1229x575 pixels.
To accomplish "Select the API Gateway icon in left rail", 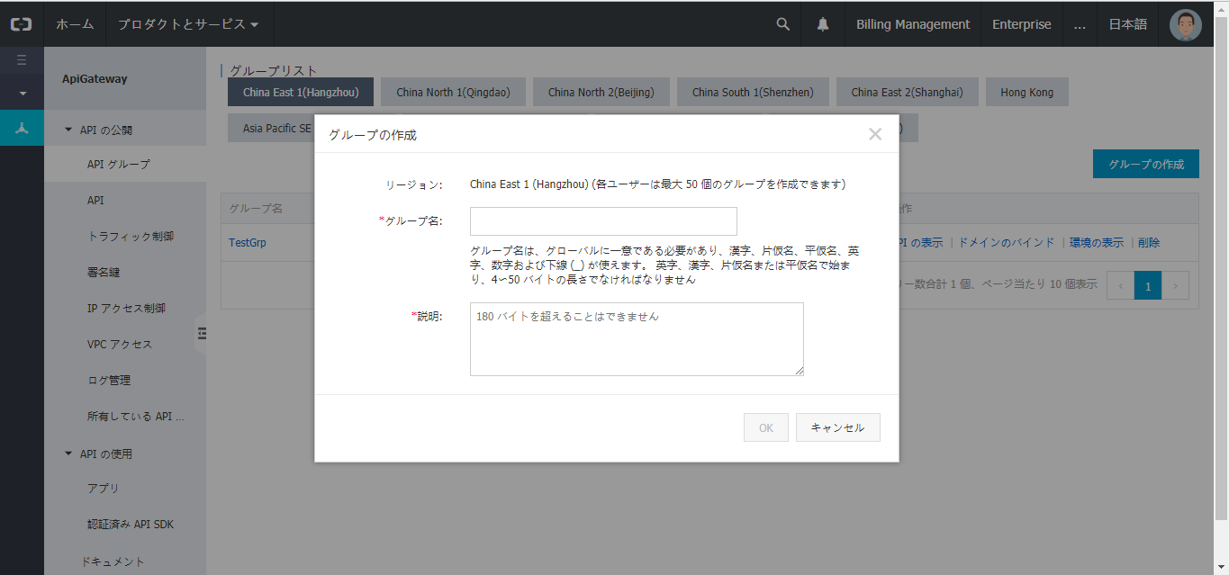I will pyautogui.click(x=22, y=128).
